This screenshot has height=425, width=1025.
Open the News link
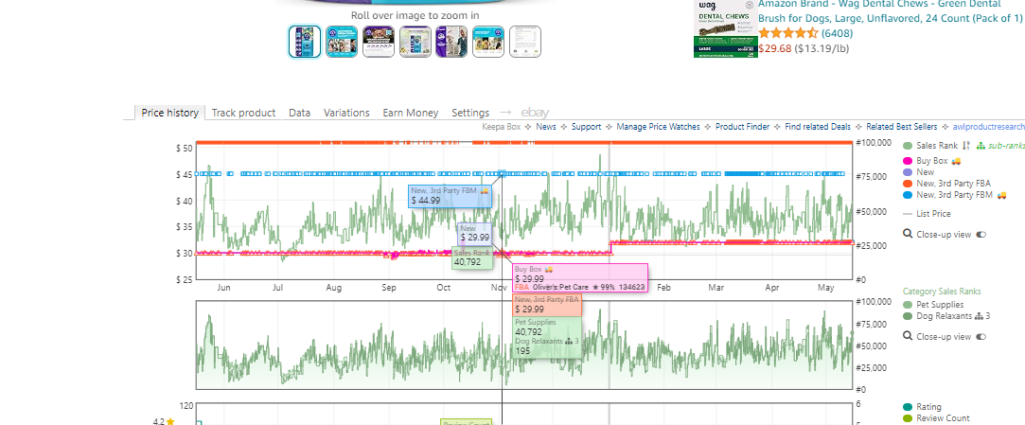[x=546, y=127]
